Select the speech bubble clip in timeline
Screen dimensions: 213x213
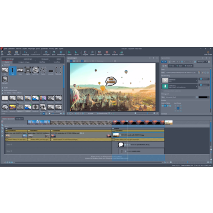[x=141, y=145]
